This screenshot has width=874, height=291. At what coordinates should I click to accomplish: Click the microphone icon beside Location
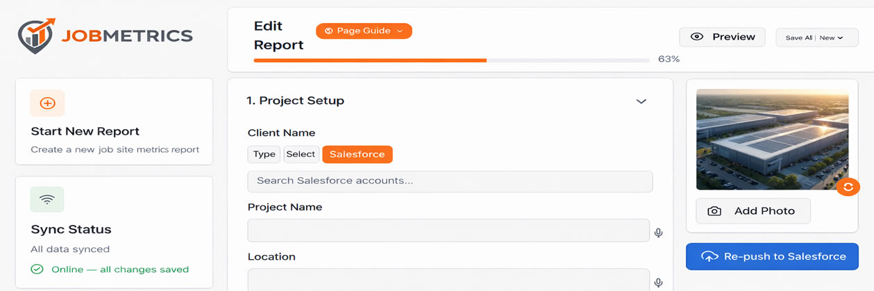(x=658, y=282)
